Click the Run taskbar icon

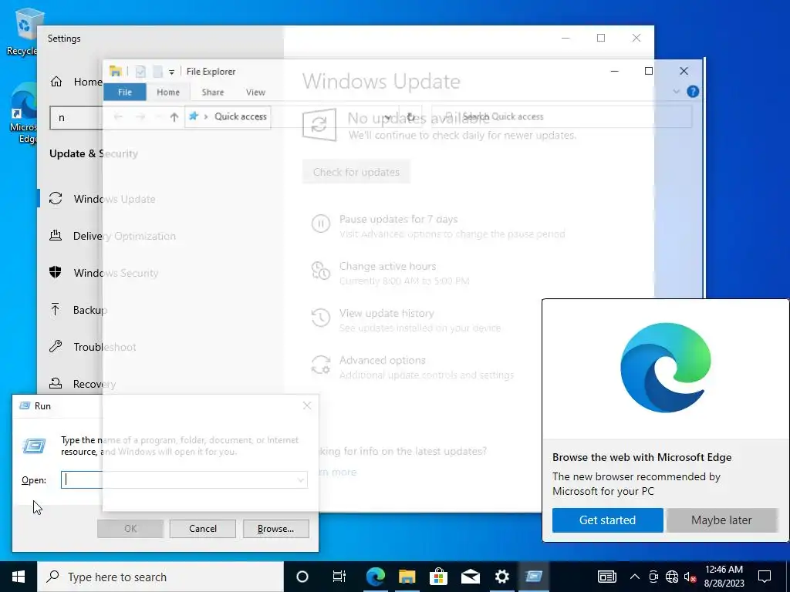(x=534, y=577)
